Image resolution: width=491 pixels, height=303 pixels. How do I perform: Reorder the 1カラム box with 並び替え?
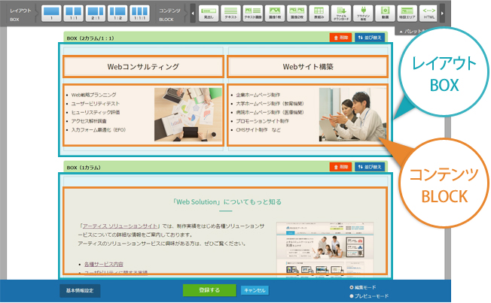click(370, 167)
